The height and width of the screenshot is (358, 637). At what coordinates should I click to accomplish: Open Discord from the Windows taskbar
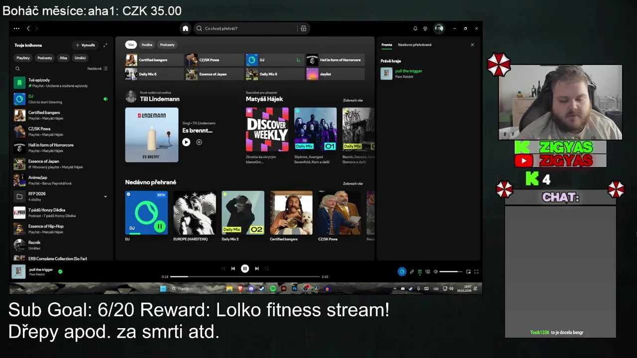(251, 288)
